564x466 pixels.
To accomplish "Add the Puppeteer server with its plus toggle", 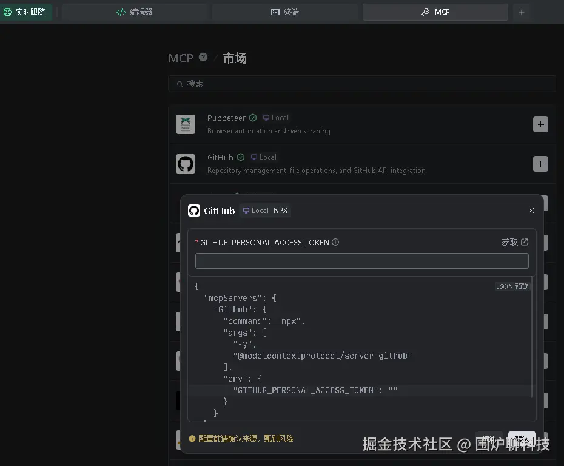I will 540,124.
